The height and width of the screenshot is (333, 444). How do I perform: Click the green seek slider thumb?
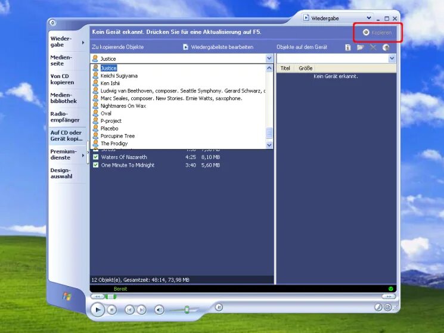pyautogui.click(x=110, y=297)
